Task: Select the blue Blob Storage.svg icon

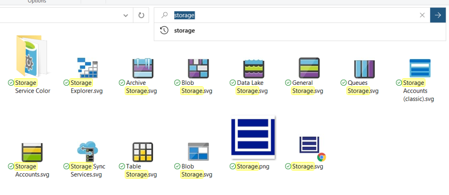Action: 198,152
